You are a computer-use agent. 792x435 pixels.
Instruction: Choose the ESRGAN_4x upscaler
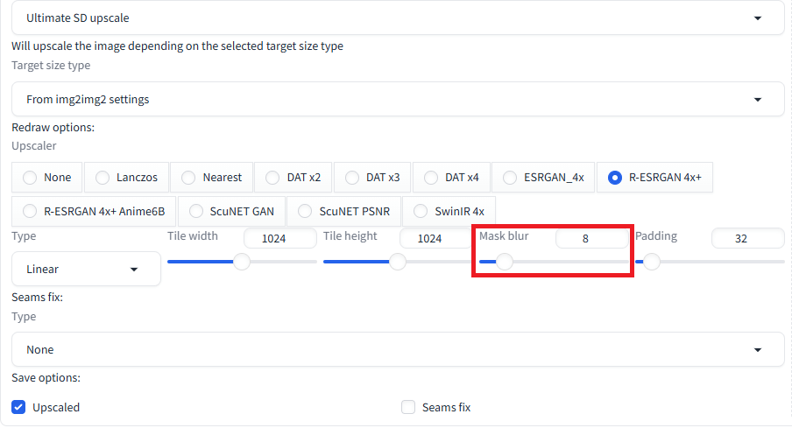pyautogui.click(x=544, y=177)
